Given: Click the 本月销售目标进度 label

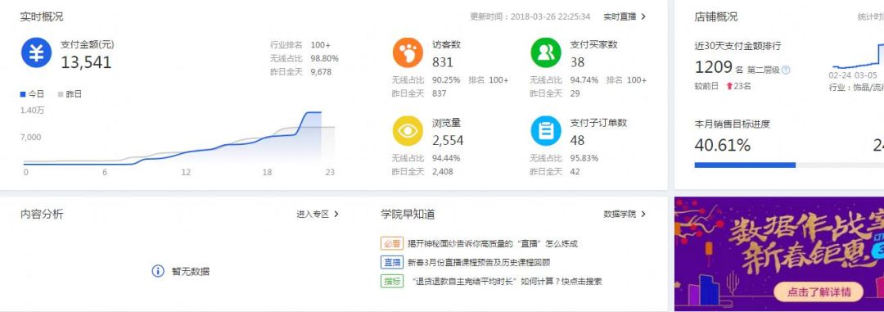Looking at the screenshot, I should pos(732,124).
